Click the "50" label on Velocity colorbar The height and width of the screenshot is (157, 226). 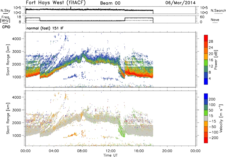click(211, 110)
